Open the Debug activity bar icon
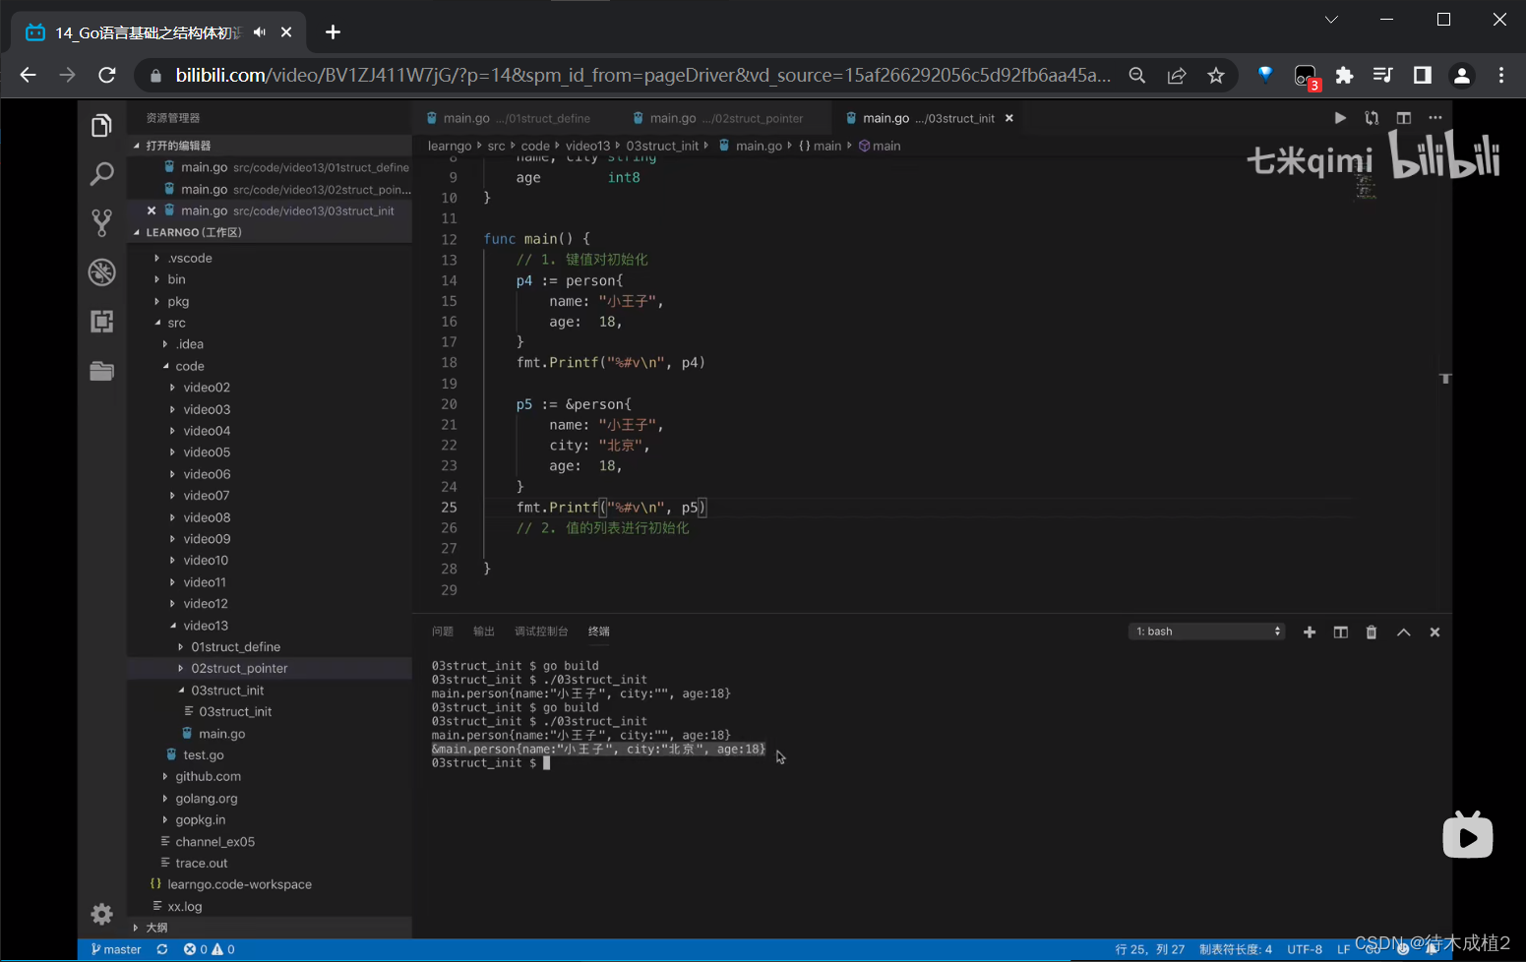This screenshot has width=1526, height=962. [101, 272]
